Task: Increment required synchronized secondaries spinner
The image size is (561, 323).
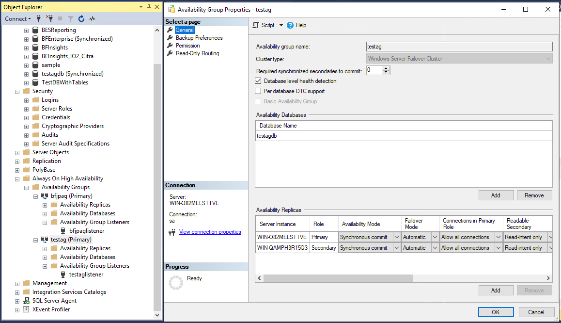Action: pyautogui.click(x=386, y=68)
